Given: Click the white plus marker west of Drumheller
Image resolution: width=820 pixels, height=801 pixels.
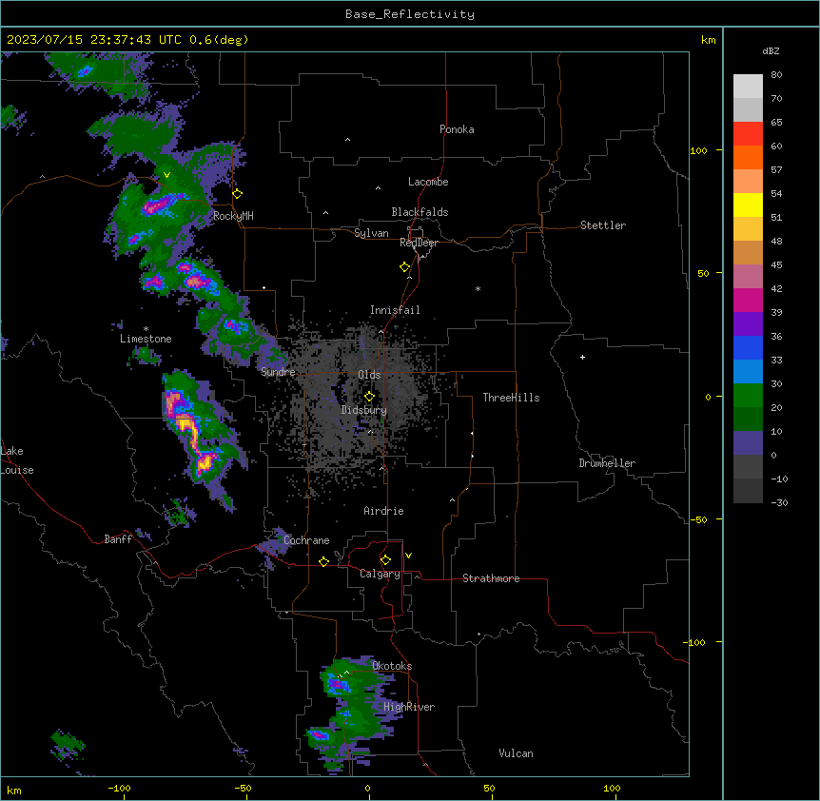Looking at the screenshot, I should pos(582,357).
